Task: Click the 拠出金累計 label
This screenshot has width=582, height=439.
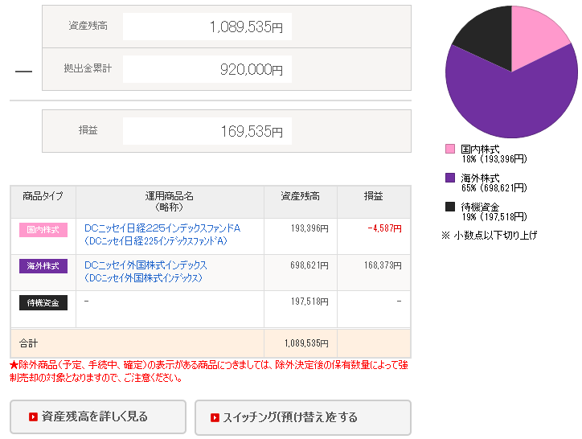Action: coord(88,68)
